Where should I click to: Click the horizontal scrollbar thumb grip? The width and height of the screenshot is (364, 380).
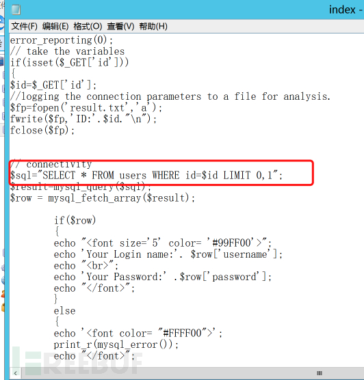click(x=320, y=373)
